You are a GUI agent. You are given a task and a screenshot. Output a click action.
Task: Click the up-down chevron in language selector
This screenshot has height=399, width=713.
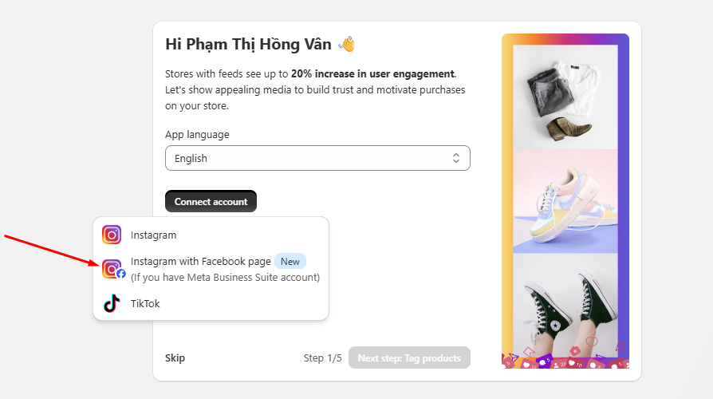[x=456, y=158]
